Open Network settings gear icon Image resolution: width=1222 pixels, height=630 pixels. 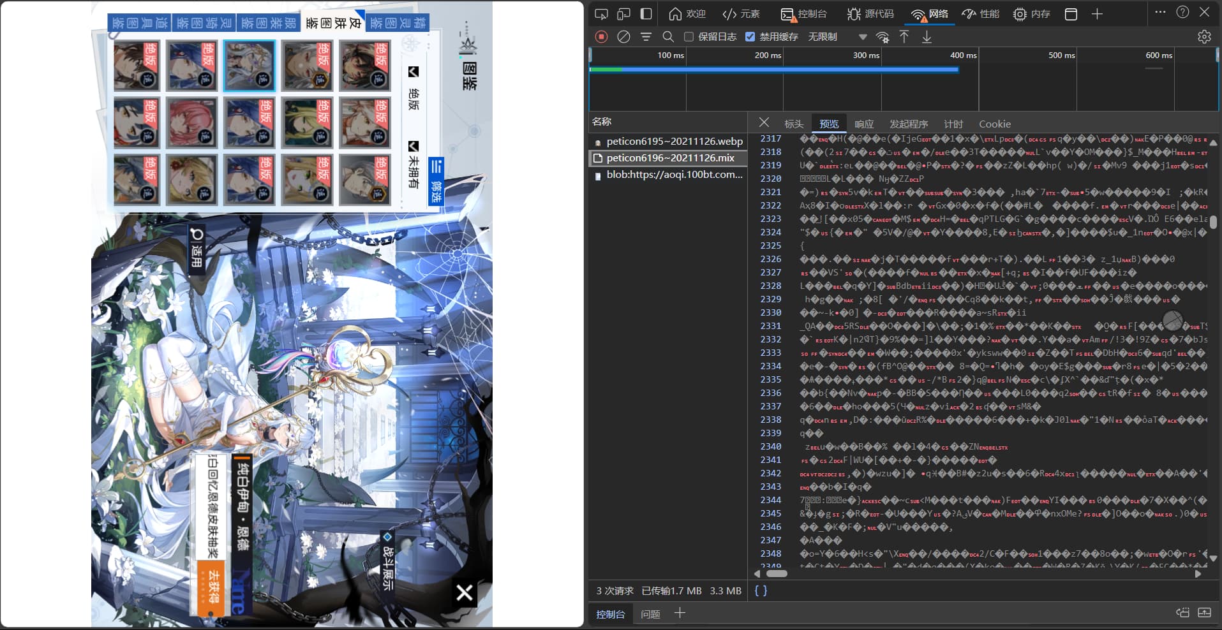[x=1204, y=37]
